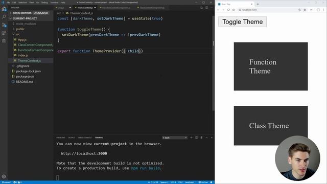Click the JavaScript language mode in status bar
The height and width of the screenshot is (184, 327).
coord(190,182)
